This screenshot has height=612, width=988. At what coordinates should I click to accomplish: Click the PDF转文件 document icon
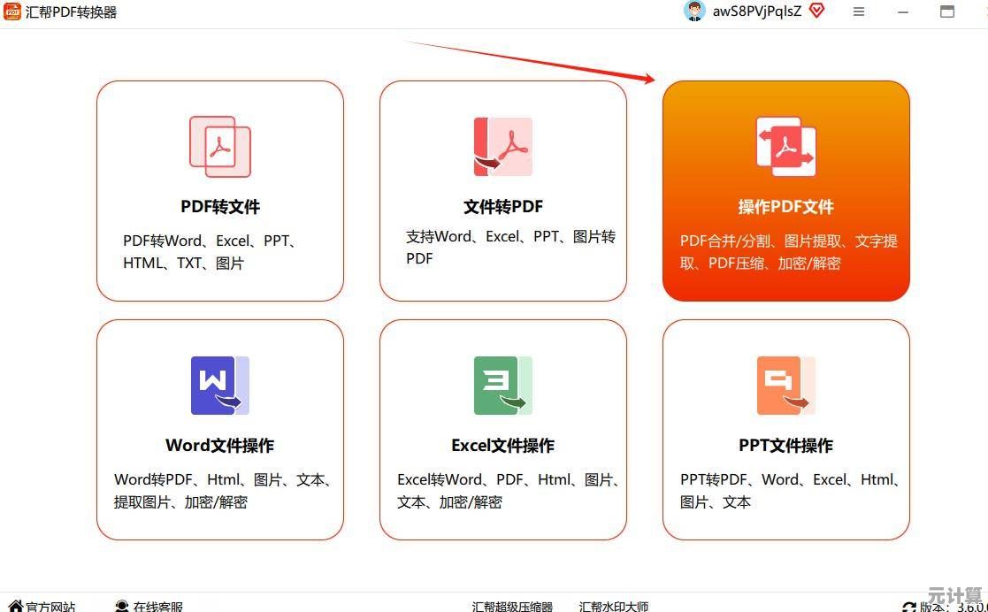coord(220,147)
